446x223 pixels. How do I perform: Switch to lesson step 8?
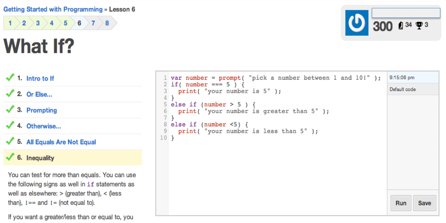(107, 23)
